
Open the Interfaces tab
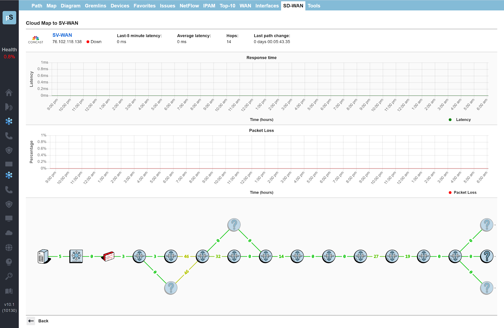(x=267, y=6)
